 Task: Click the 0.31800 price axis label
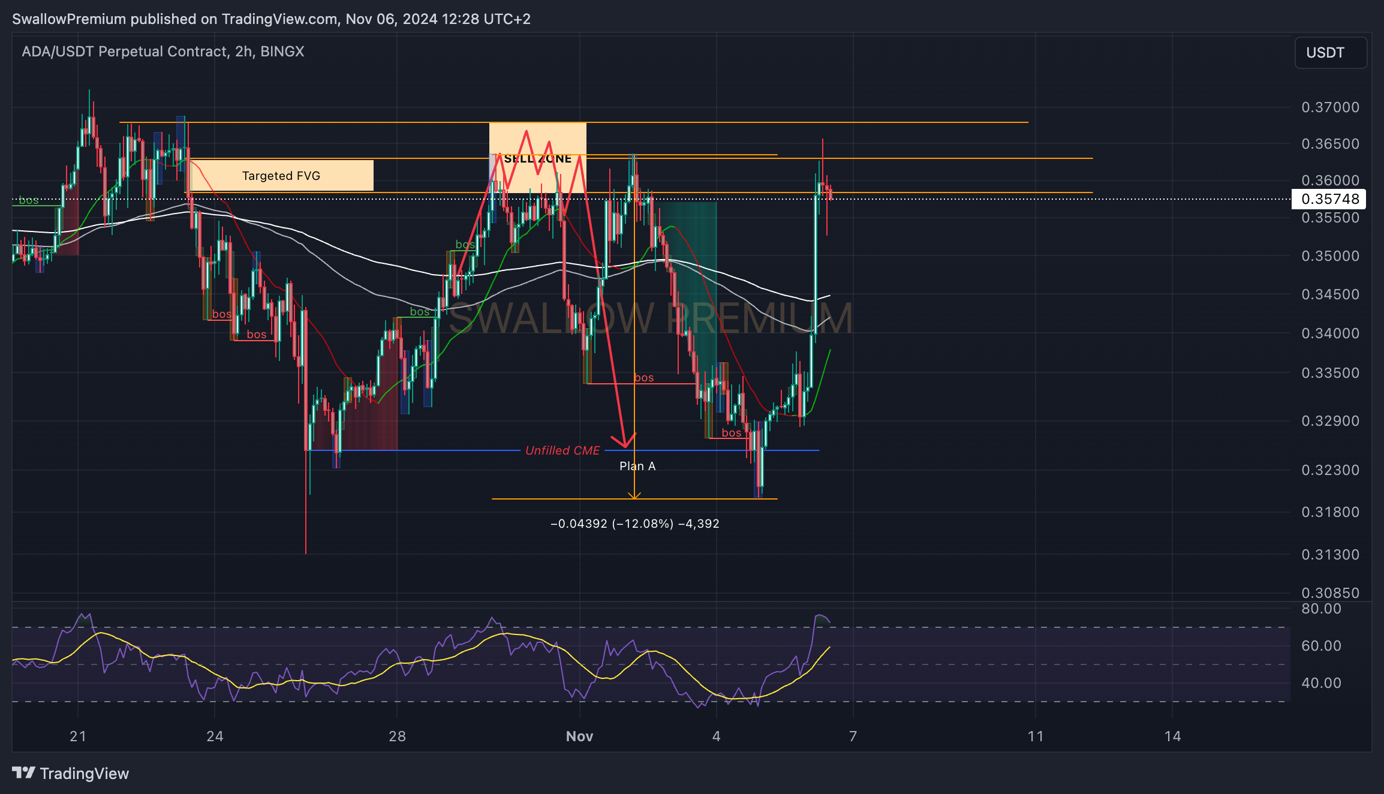1330,512
